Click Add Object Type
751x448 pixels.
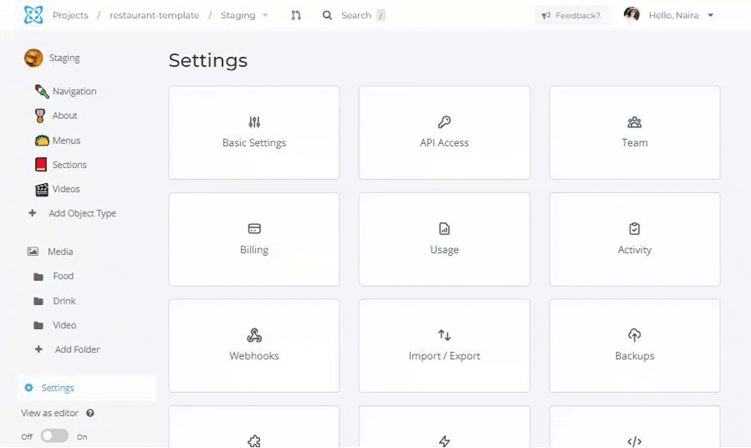pos(83,213)
